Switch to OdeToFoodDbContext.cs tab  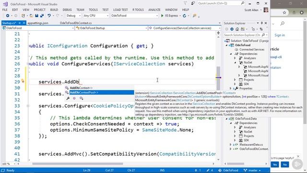click(x=76, y=23)
